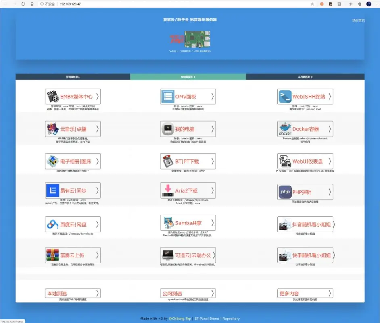
Task: Open the 百度云|网盘 cloud icon
Action: (53, 224)
